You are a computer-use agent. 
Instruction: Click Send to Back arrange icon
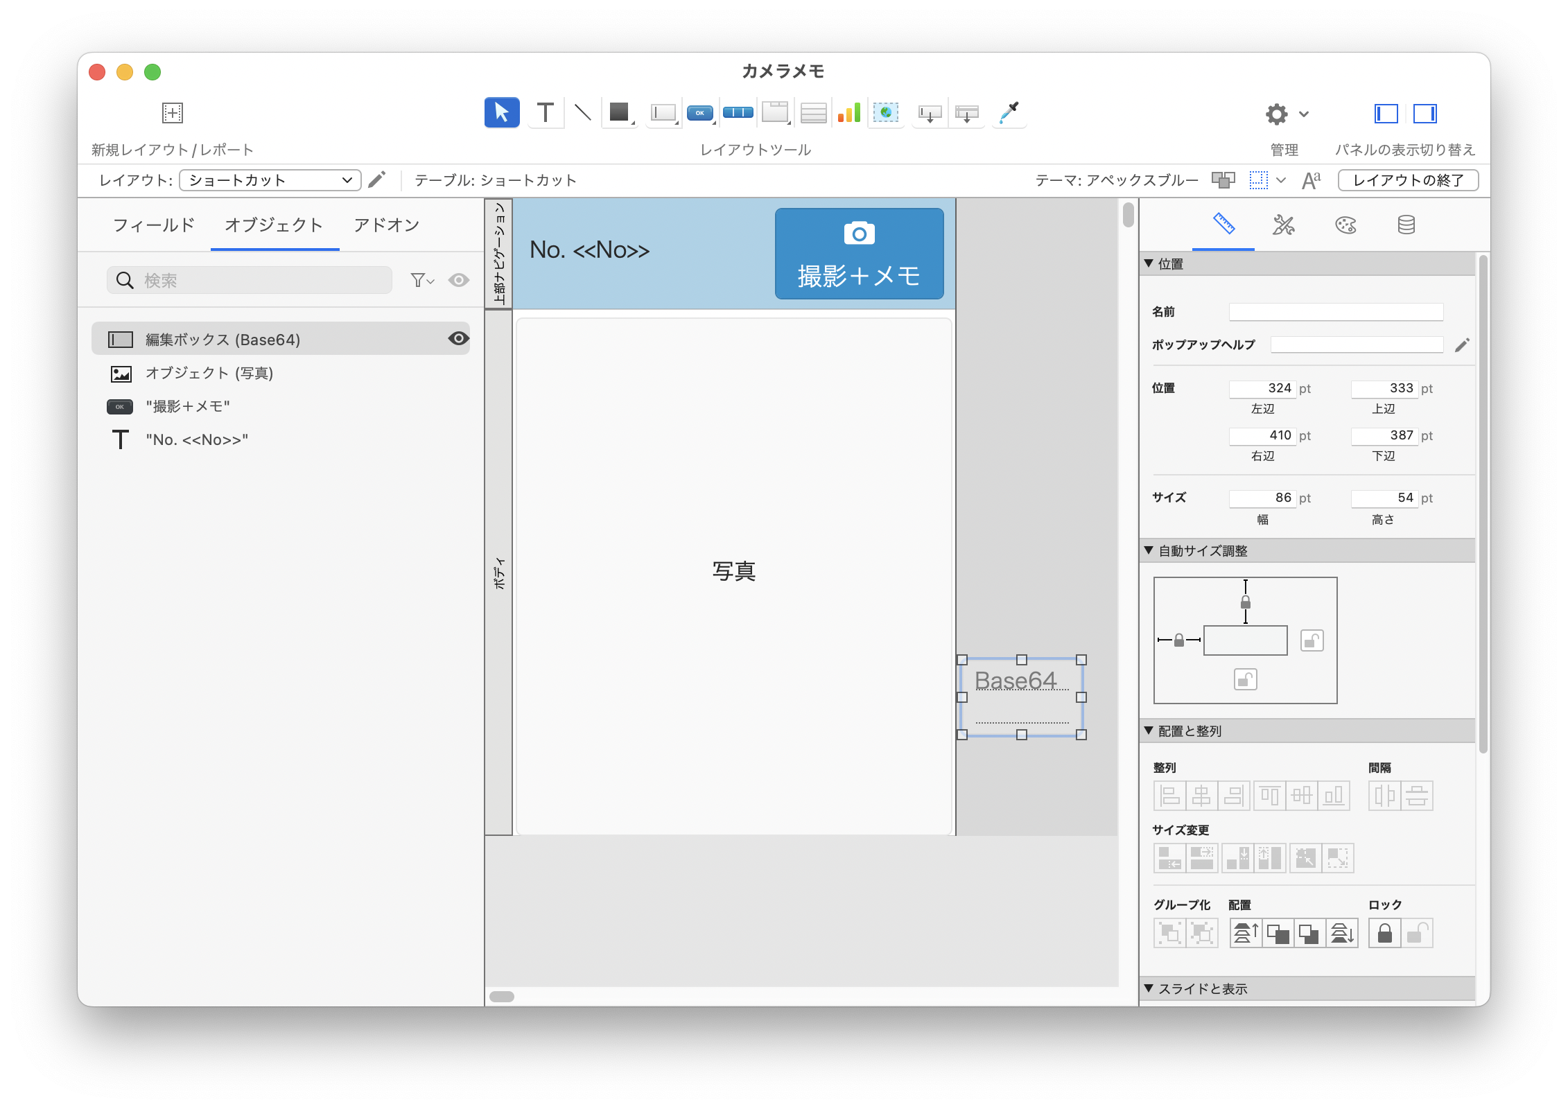point(1342,933)
